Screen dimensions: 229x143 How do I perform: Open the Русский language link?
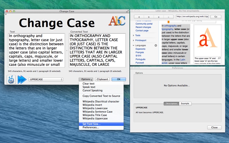click(x=140, y=63)
